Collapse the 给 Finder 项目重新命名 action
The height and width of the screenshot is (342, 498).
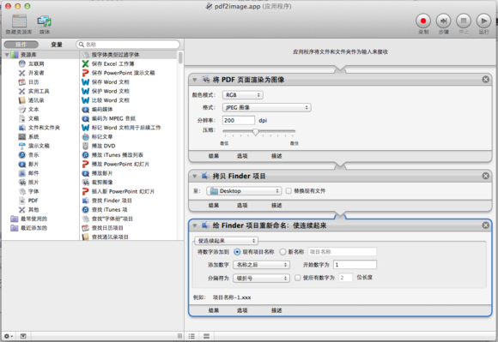coord(195,225)
